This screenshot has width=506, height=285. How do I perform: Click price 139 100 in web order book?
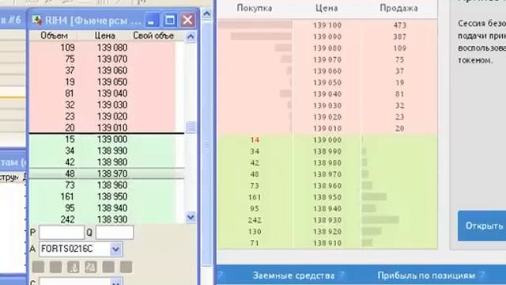click(x=327, y=25)
